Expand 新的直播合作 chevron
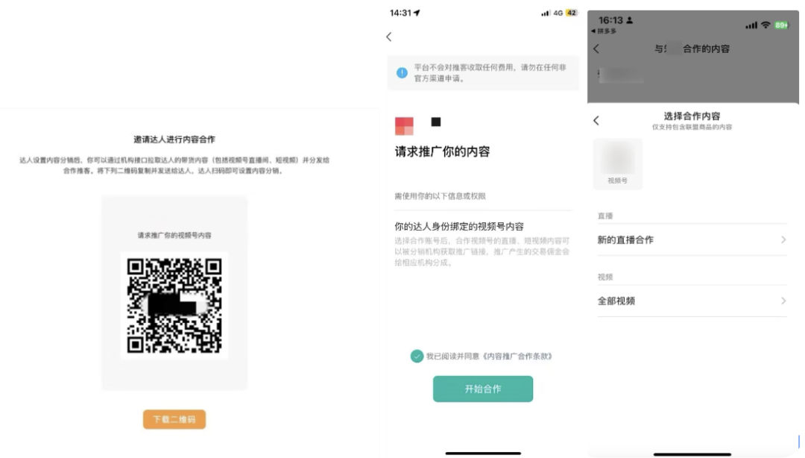The image size is (805, 458). 783,239
